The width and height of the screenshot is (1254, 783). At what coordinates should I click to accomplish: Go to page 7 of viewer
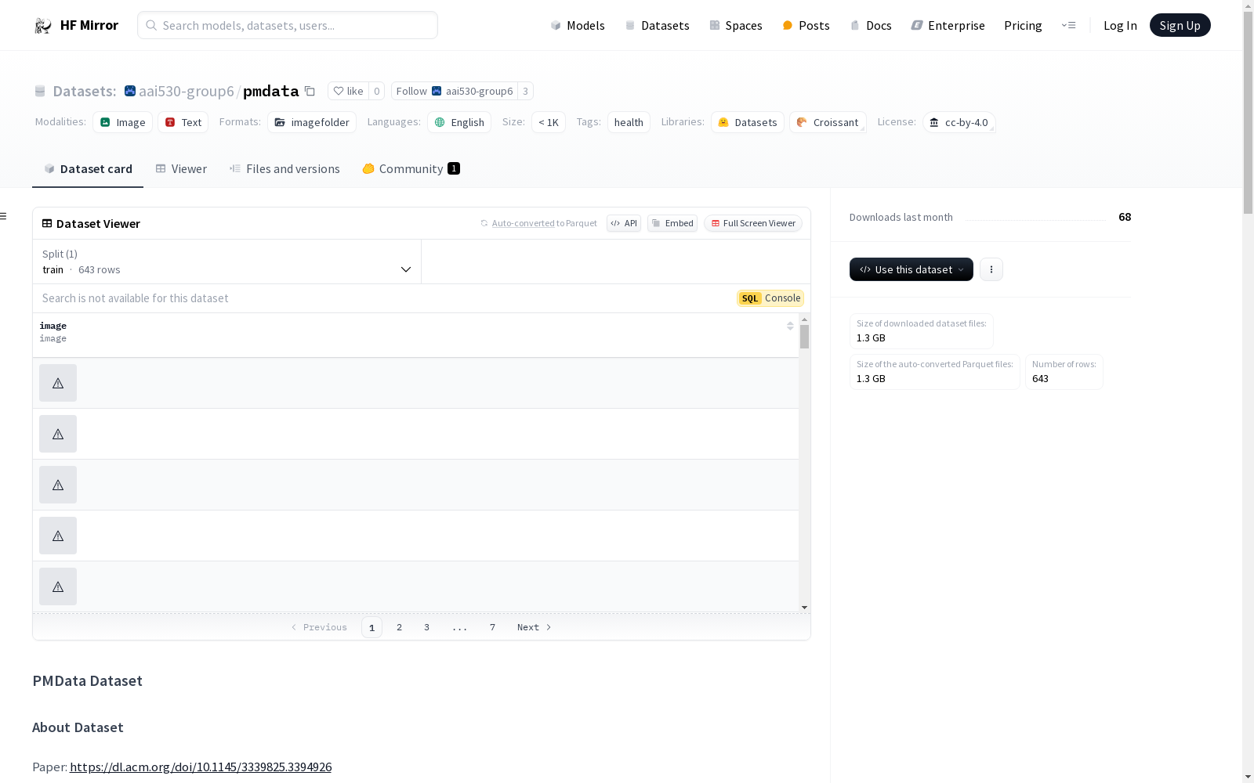point(492,627)
